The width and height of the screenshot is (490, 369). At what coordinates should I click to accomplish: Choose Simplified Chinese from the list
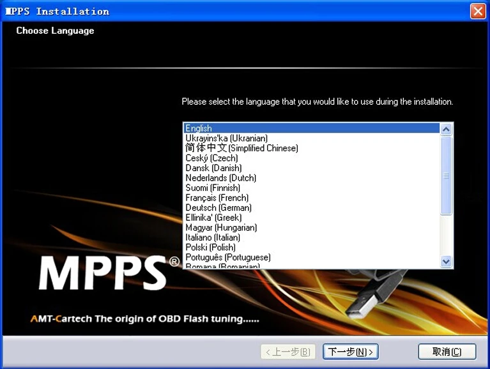(x=312, y=148)
